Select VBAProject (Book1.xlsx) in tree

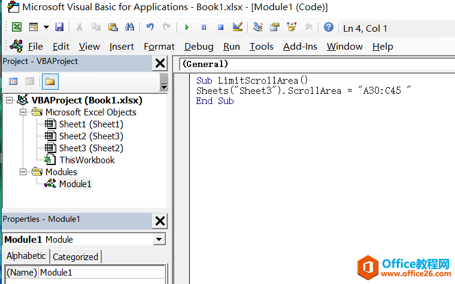(87, 100)
